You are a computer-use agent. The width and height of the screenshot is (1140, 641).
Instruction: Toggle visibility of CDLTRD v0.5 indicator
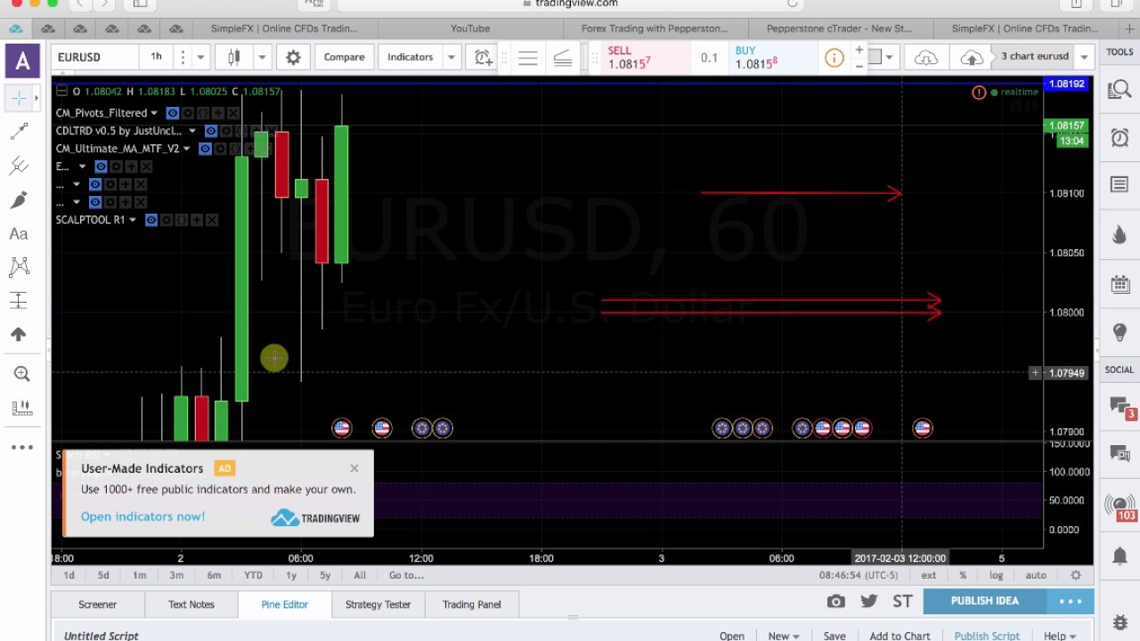click(x=211, y=131)
